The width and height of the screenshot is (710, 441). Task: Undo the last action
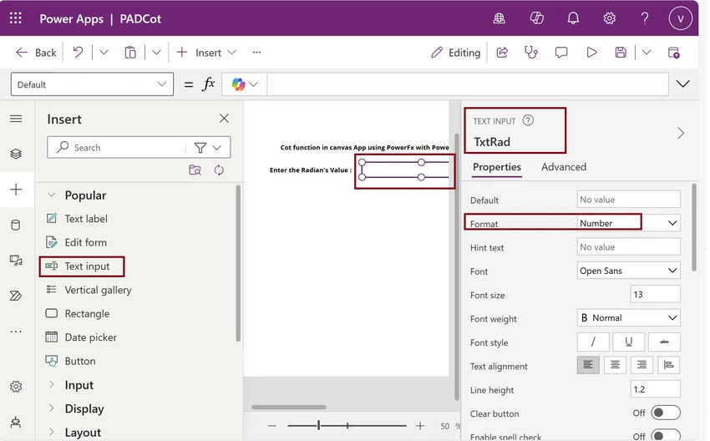(78, 53)
